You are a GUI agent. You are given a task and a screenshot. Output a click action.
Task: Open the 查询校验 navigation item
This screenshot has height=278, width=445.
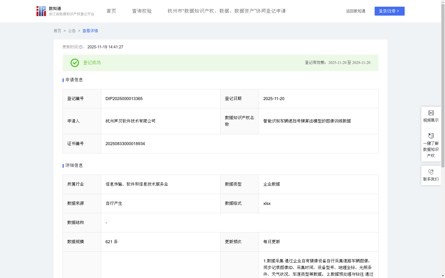tap(142, 11)
